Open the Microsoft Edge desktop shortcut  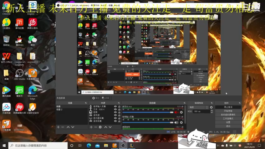(x=32, y=93)
